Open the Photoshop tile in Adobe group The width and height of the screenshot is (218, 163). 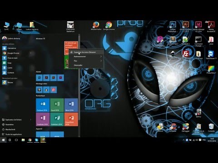tap(39, 77)
